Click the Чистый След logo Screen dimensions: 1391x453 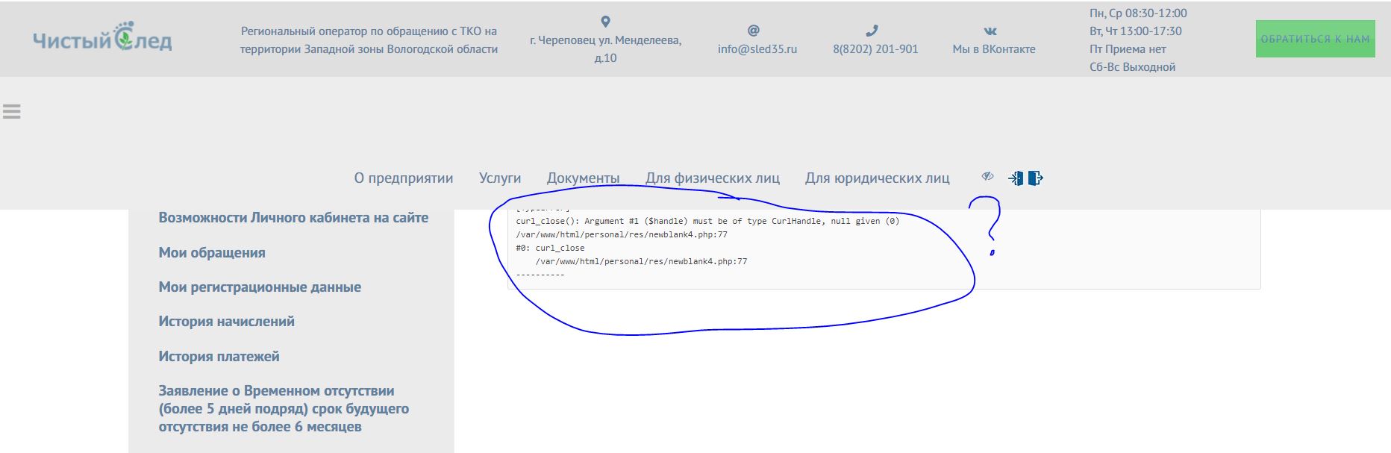[x=102, y=39]
